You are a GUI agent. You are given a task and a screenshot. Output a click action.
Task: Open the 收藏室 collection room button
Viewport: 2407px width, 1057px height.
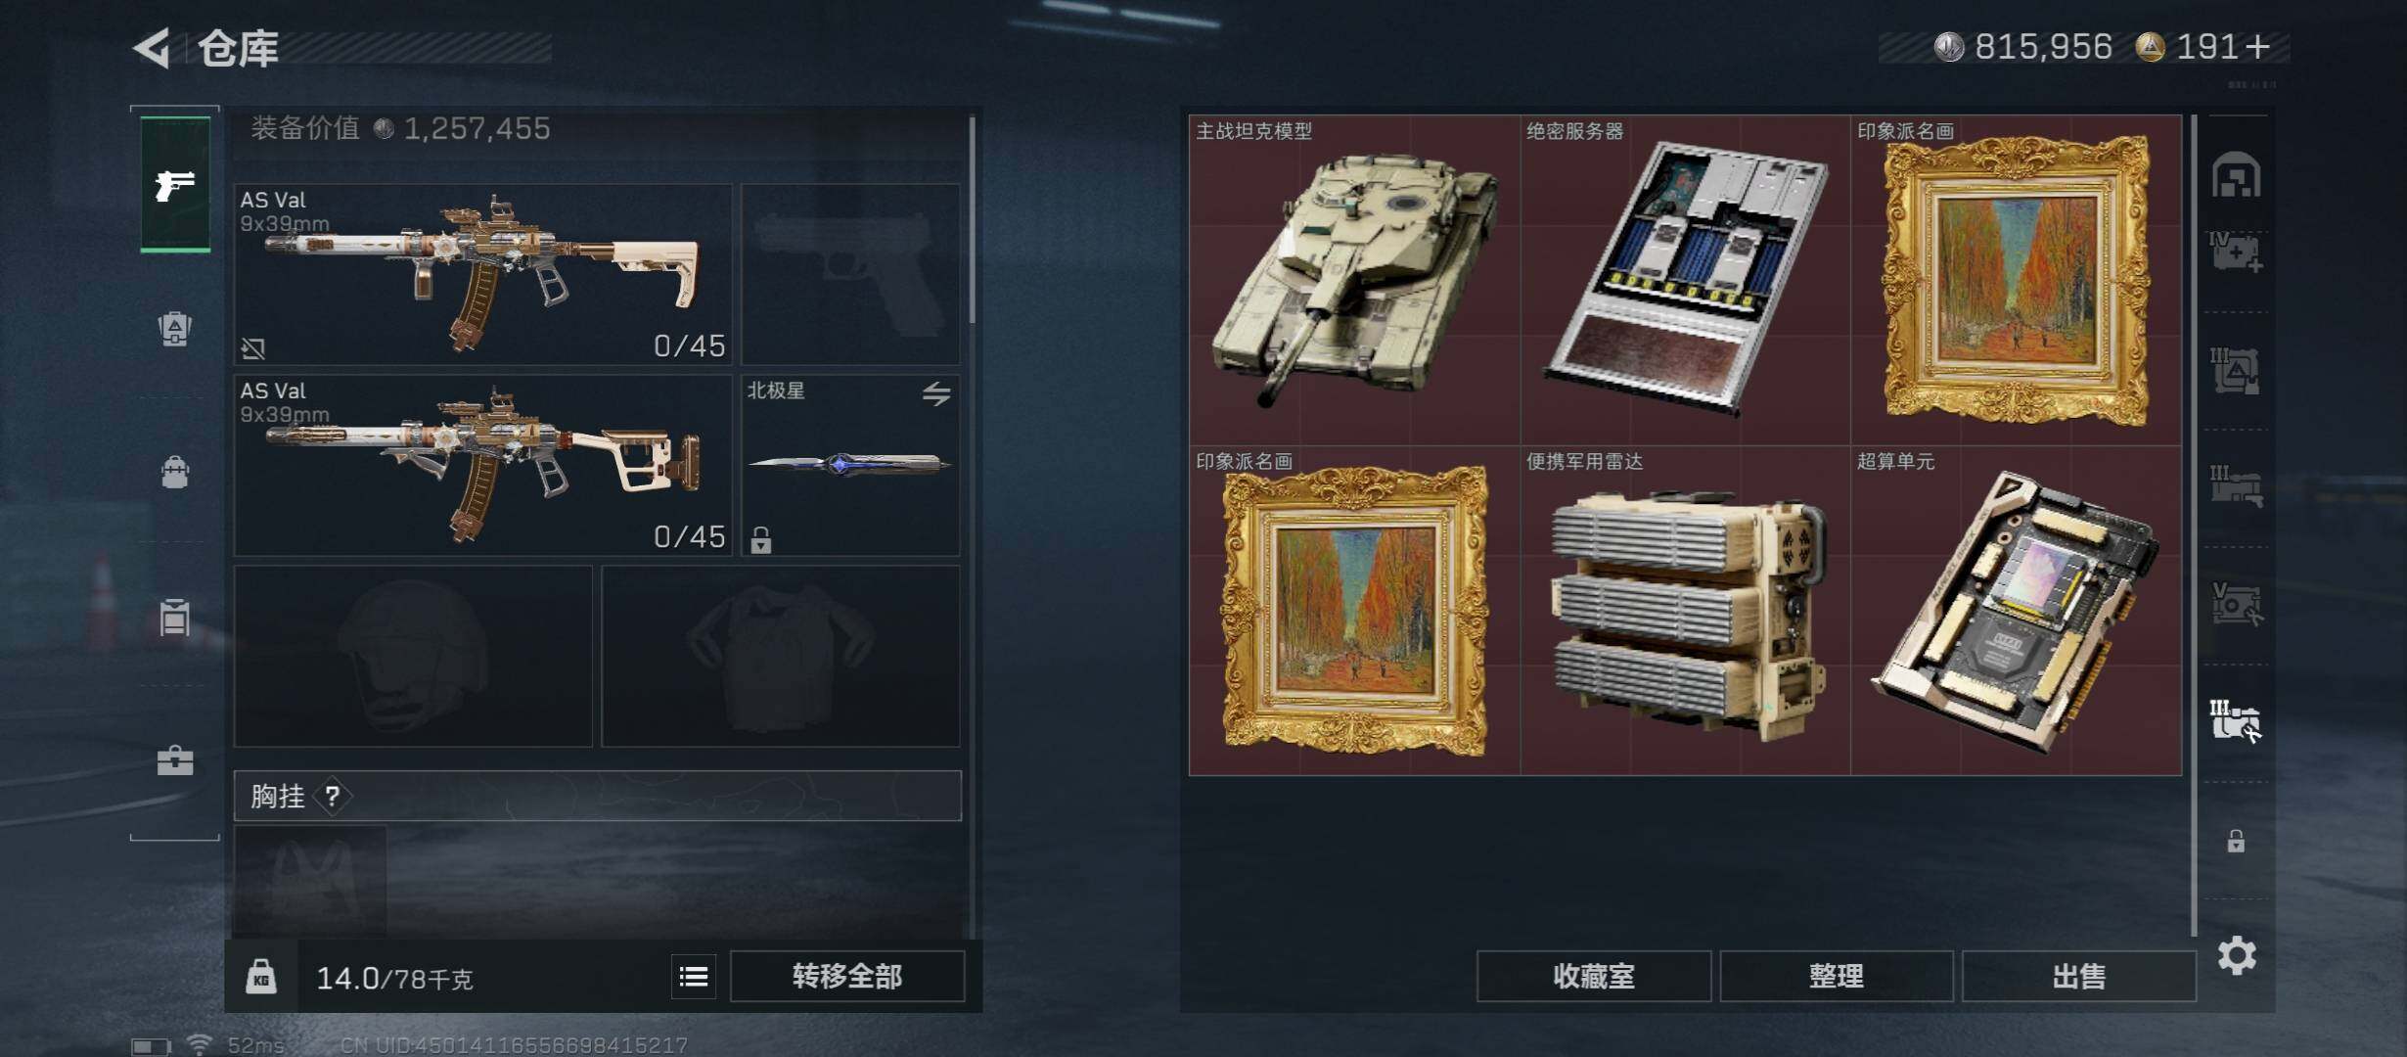pos(1594,976)
